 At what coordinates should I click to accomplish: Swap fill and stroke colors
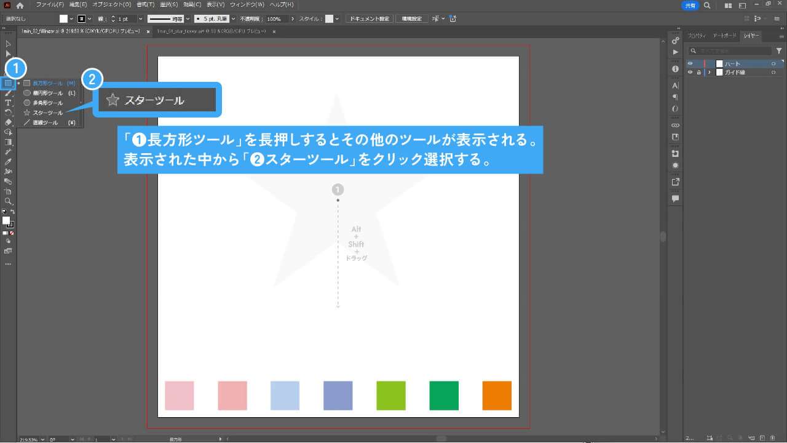(12, 212)
